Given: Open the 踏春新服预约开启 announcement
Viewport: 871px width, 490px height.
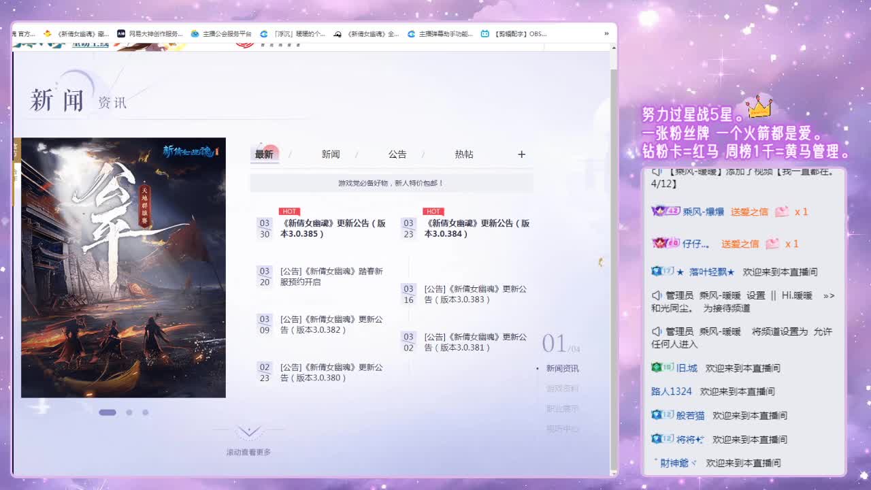Looking at the screenshot, I should [x=331, y=276].
